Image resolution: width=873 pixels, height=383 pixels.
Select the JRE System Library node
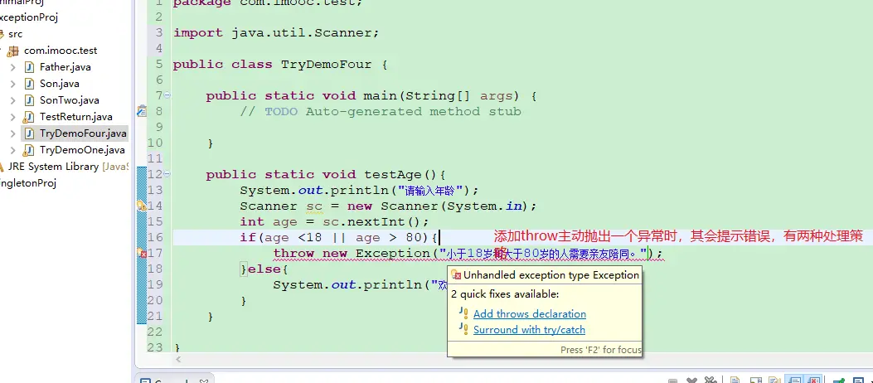(68, 167)
